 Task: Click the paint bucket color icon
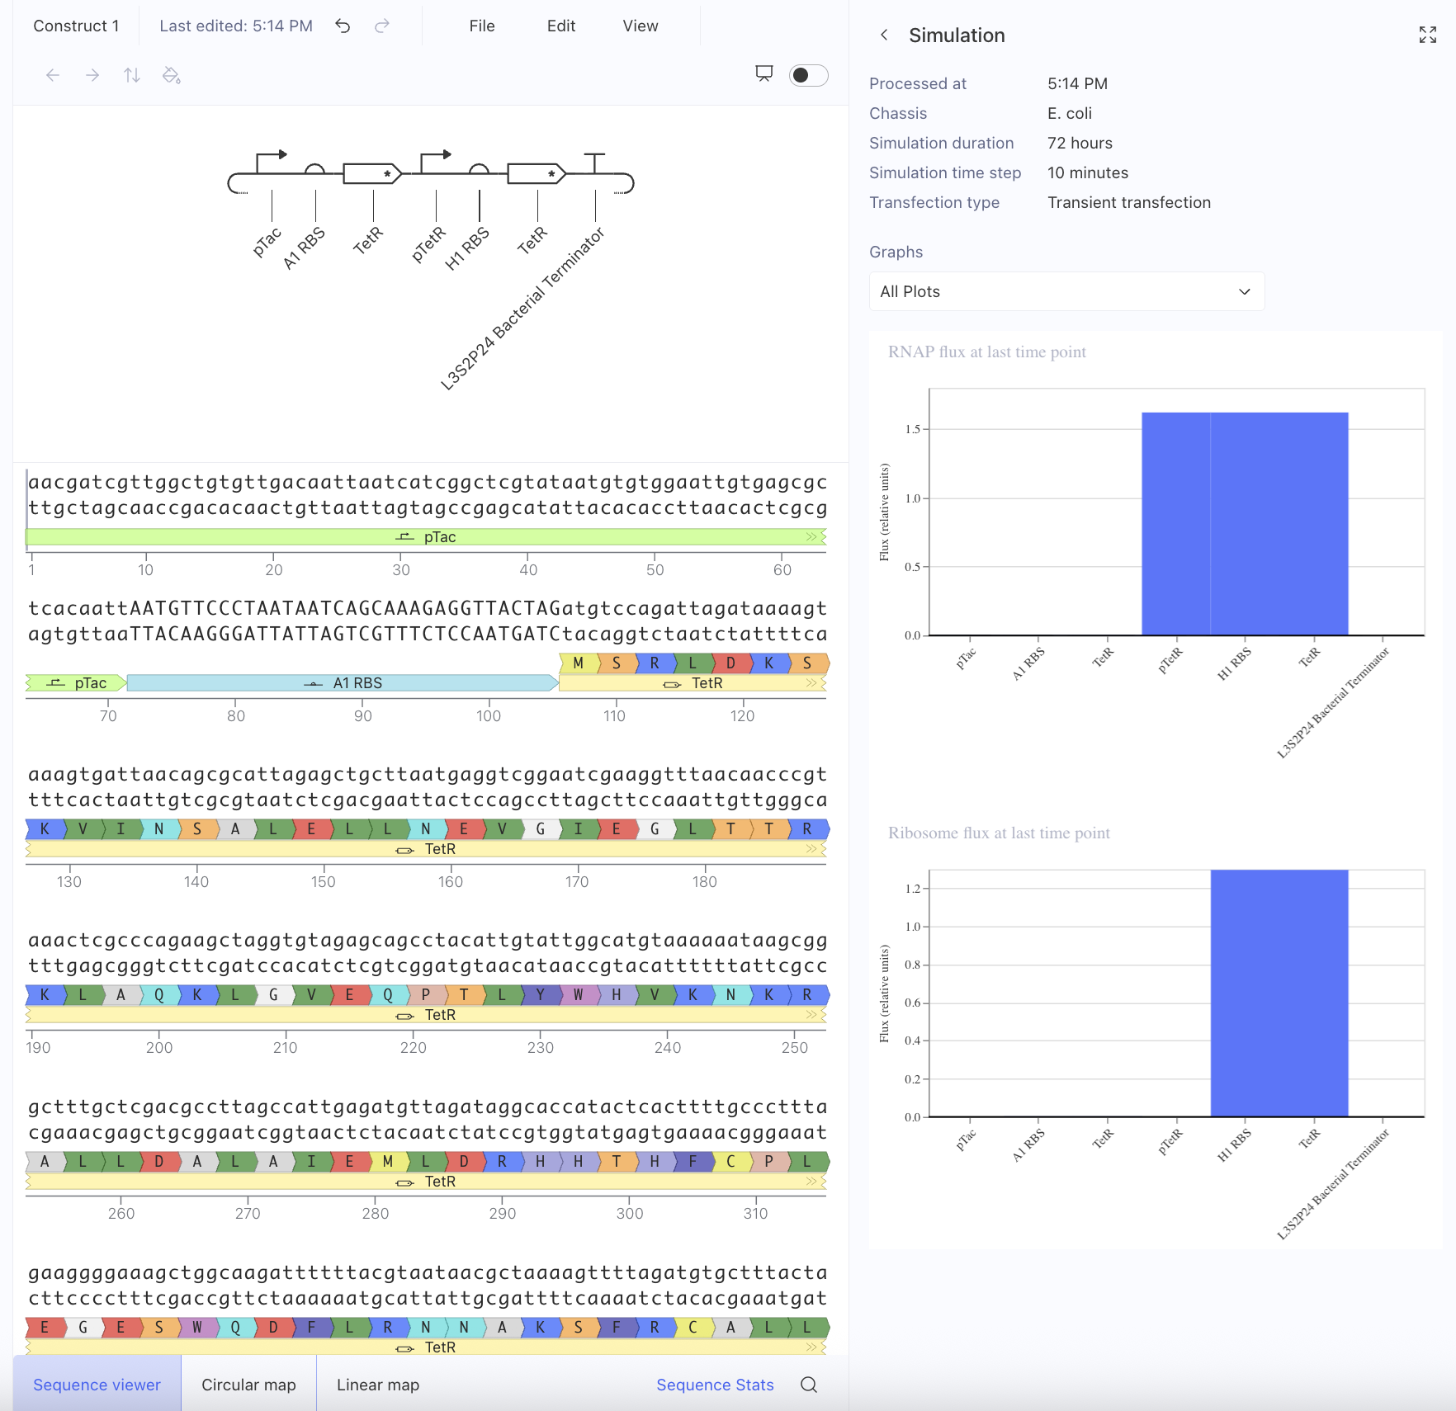click(172, 76)
